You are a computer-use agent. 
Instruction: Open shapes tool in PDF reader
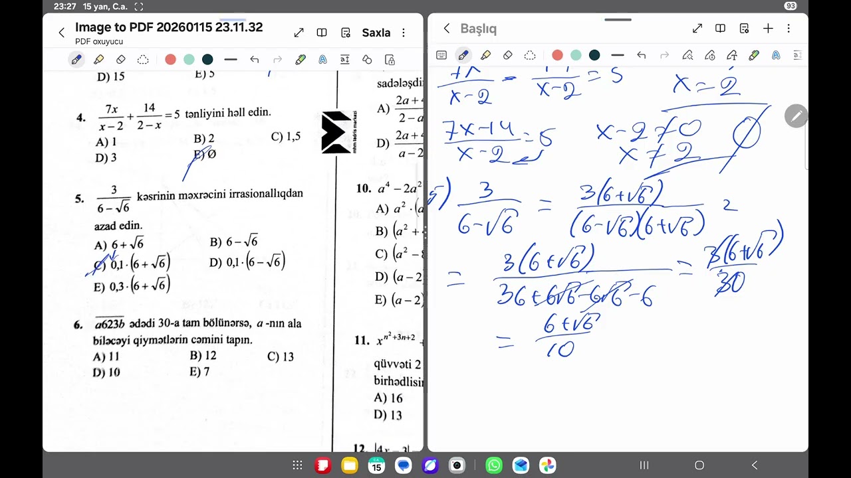pos(367,60)
